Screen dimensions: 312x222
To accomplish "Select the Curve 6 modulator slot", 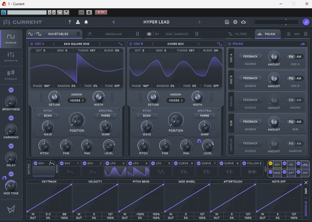I will click(184, 169).
